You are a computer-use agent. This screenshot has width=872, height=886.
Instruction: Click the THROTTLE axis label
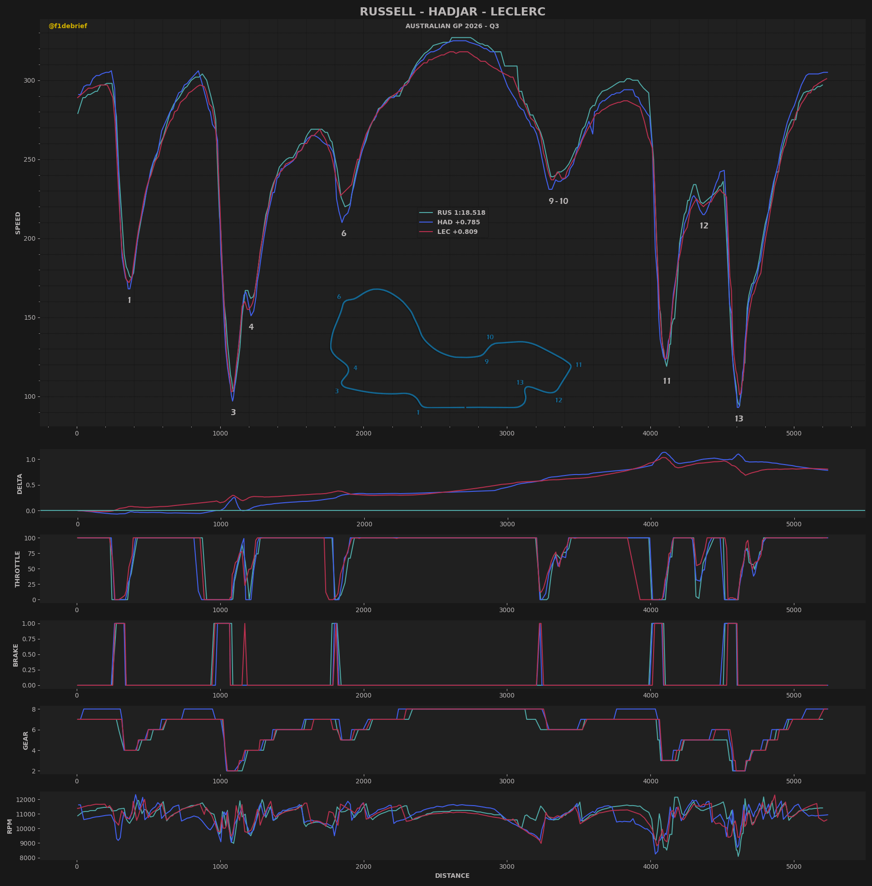18,569
